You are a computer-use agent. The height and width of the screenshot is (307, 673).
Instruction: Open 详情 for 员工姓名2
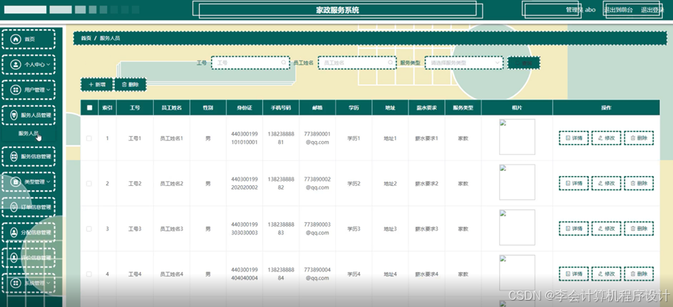point(574,183)
